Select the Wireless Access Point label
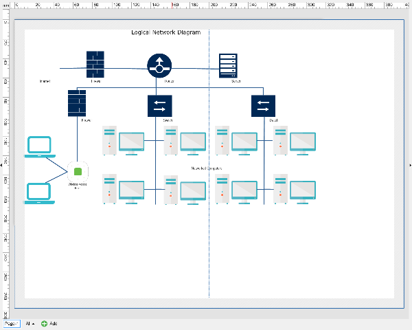Viewport: 412px width, 330px height. [x=78, y=186]
